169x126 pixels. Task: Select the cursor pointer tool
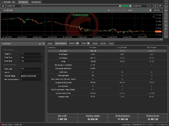(x=166, y=3)
